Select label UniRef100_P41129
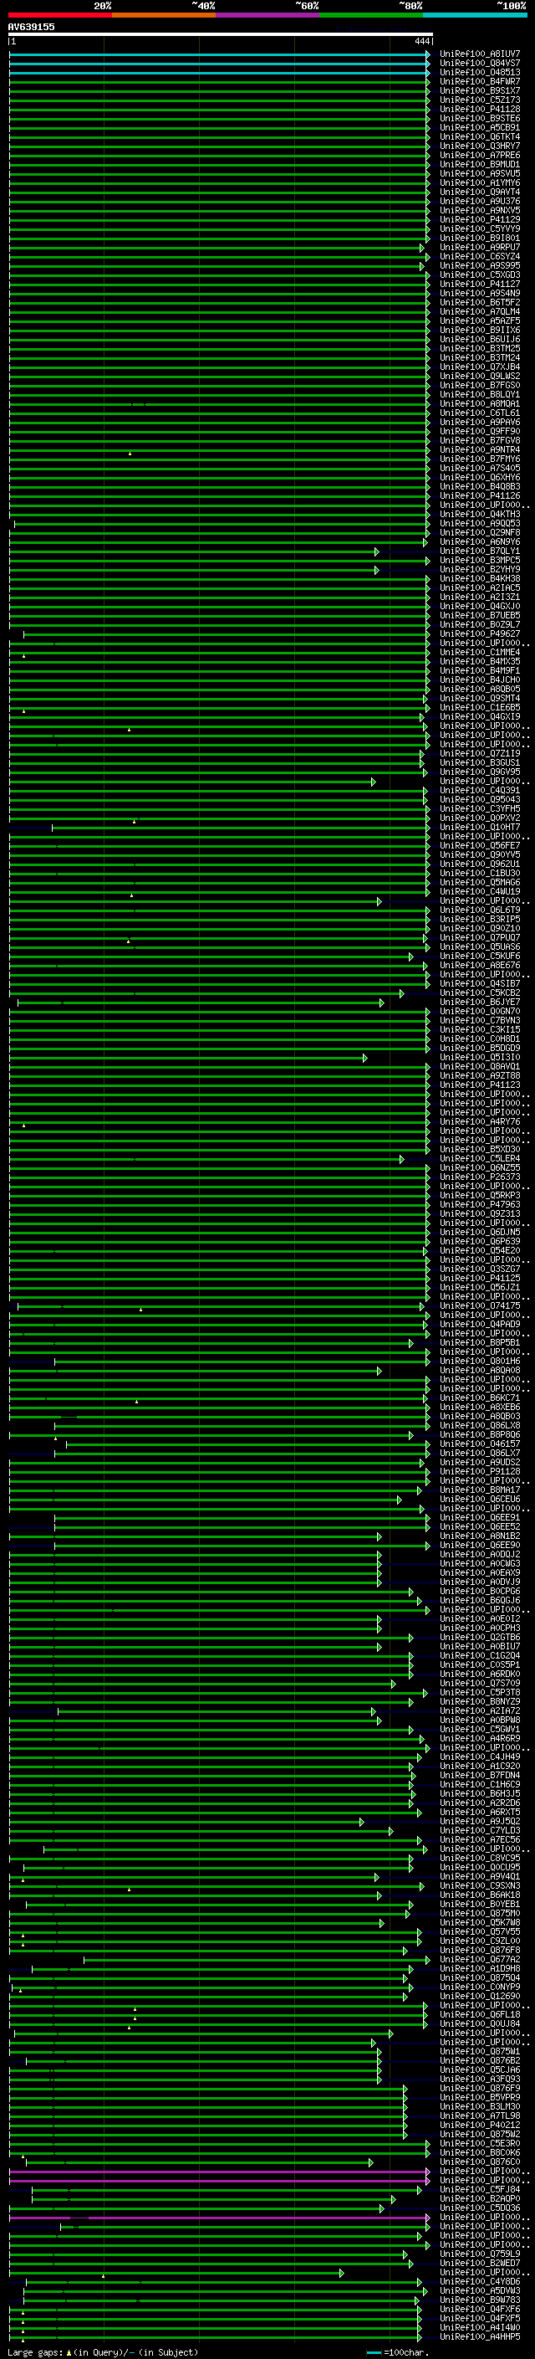The width and height of the screenshot is (535, 2359). click(x=480, y=220)
